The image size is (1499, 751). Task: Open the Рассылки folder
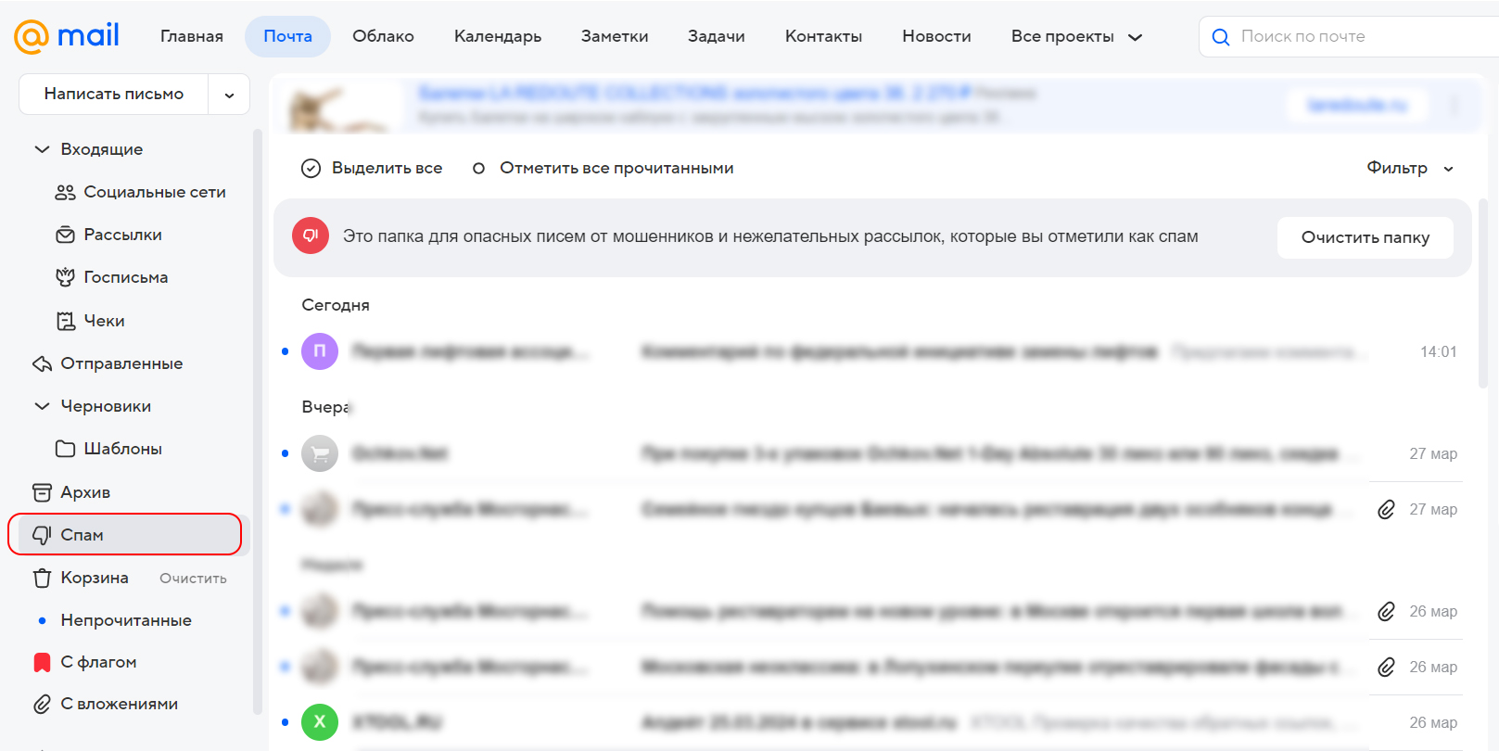tap(122, 235)
